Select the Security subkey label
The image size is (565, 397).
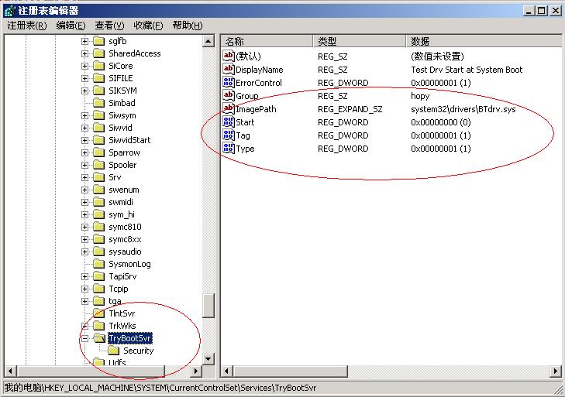pyautogui.click(x=139, y=351)
